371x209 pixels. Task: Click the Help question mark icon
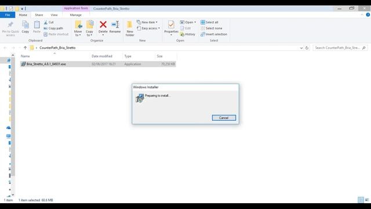[x=368, y=15]
